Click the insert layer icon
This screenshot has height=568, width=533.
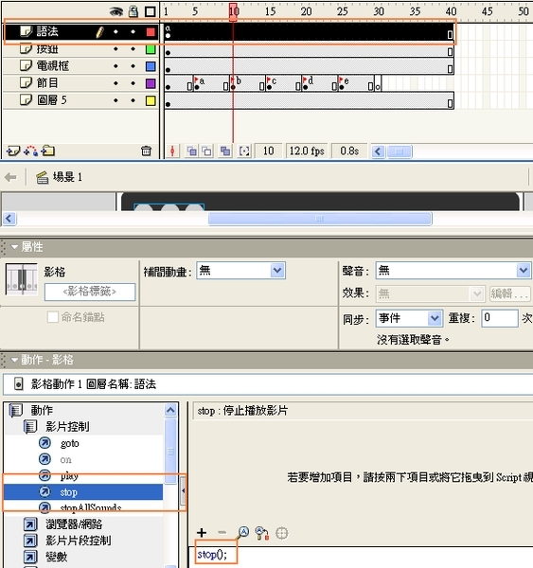13,151
